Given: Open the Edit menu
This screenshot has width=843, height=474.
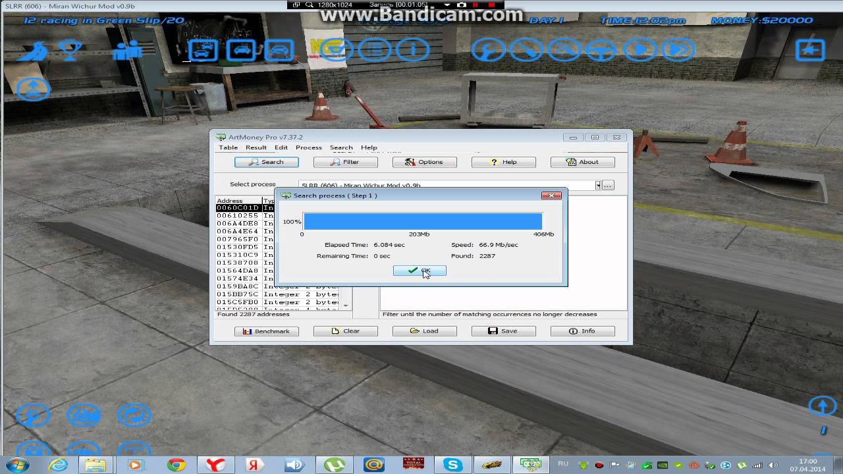Looking at the screenshot, I should coord(281,147).
